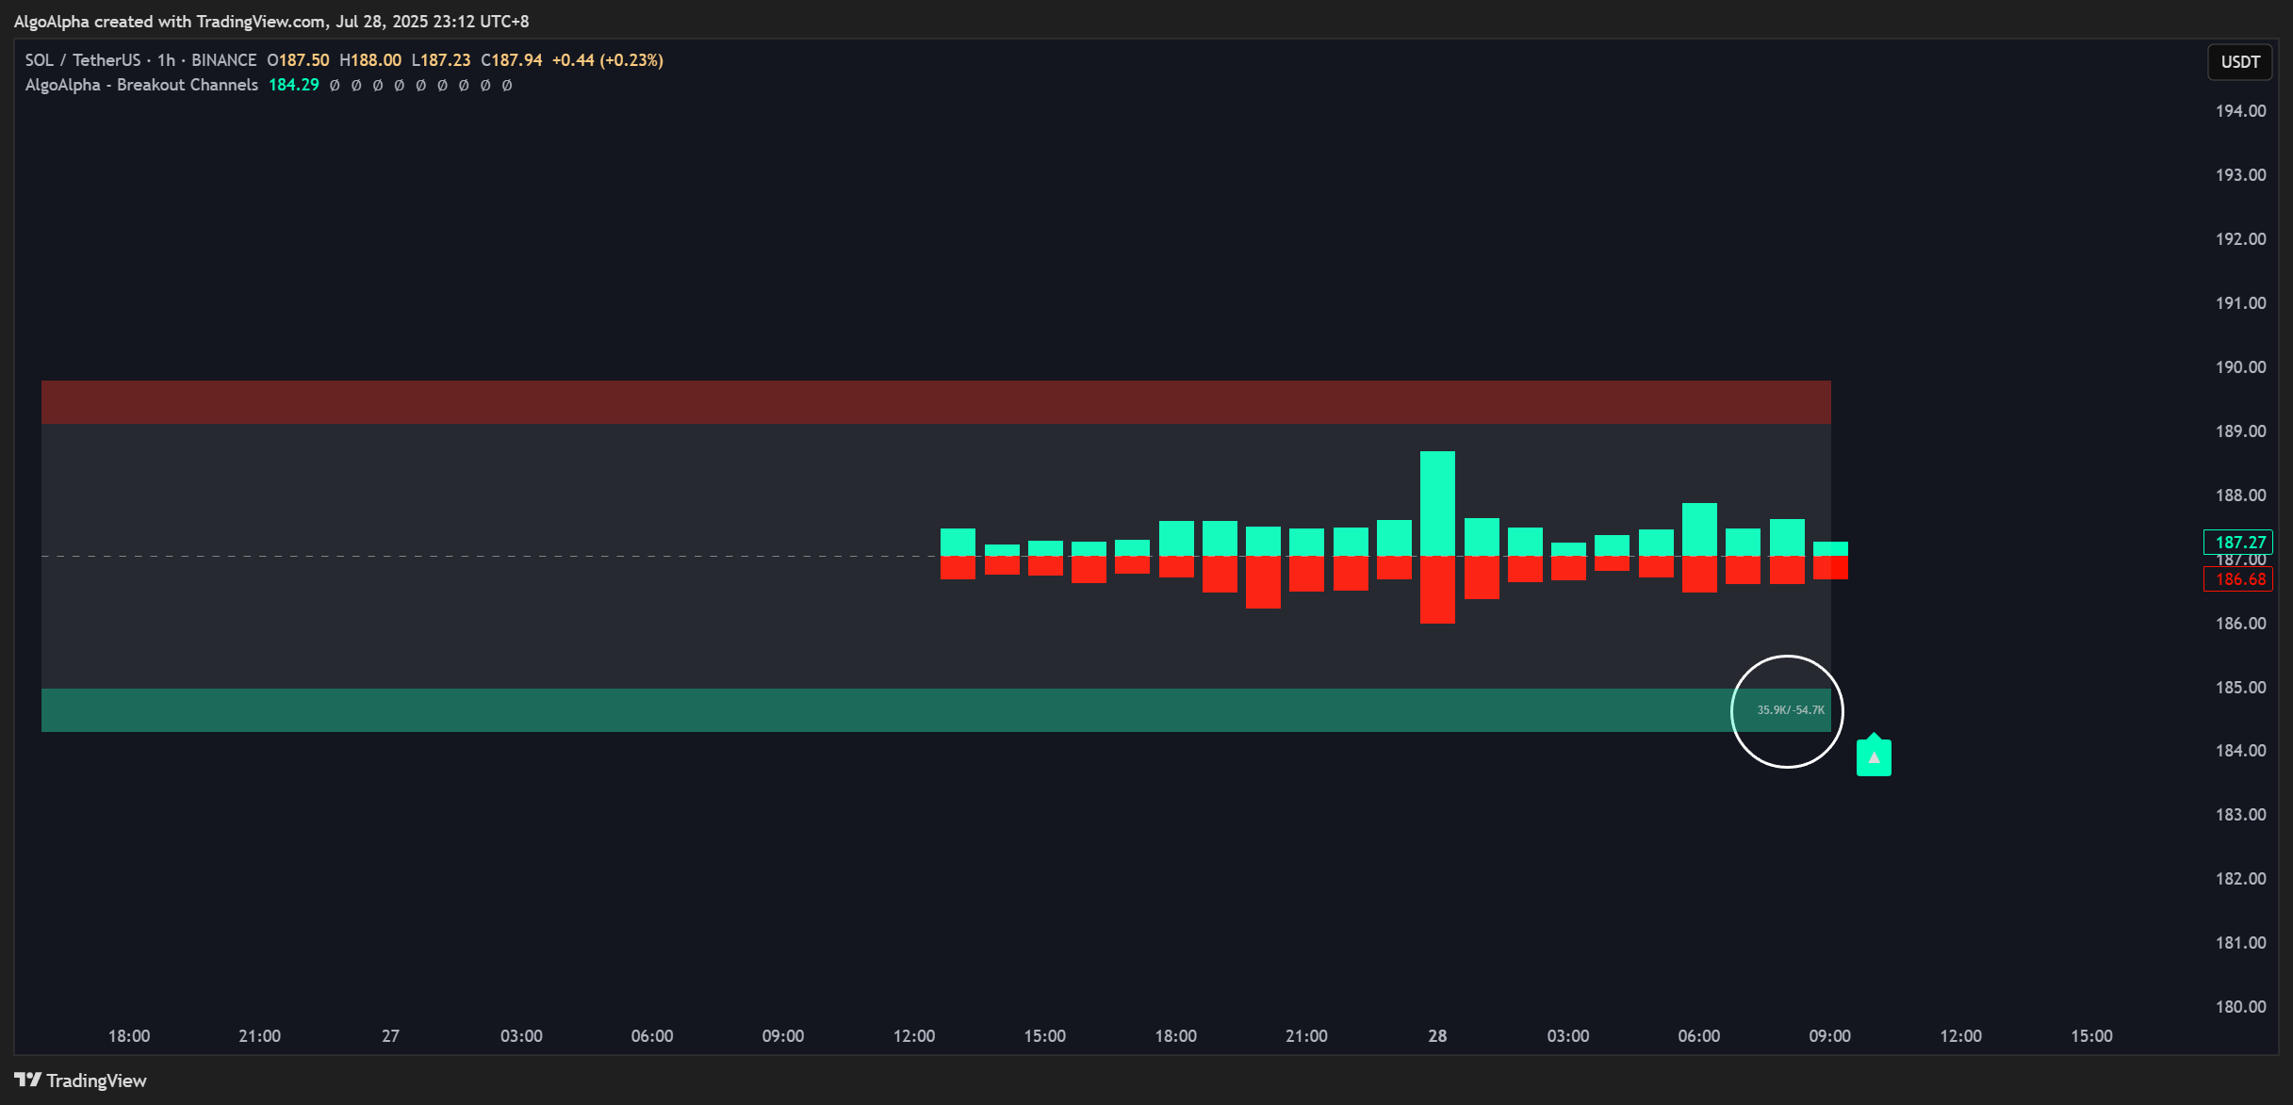Click the 190.00 price axis label

[x=2240, y=367]
